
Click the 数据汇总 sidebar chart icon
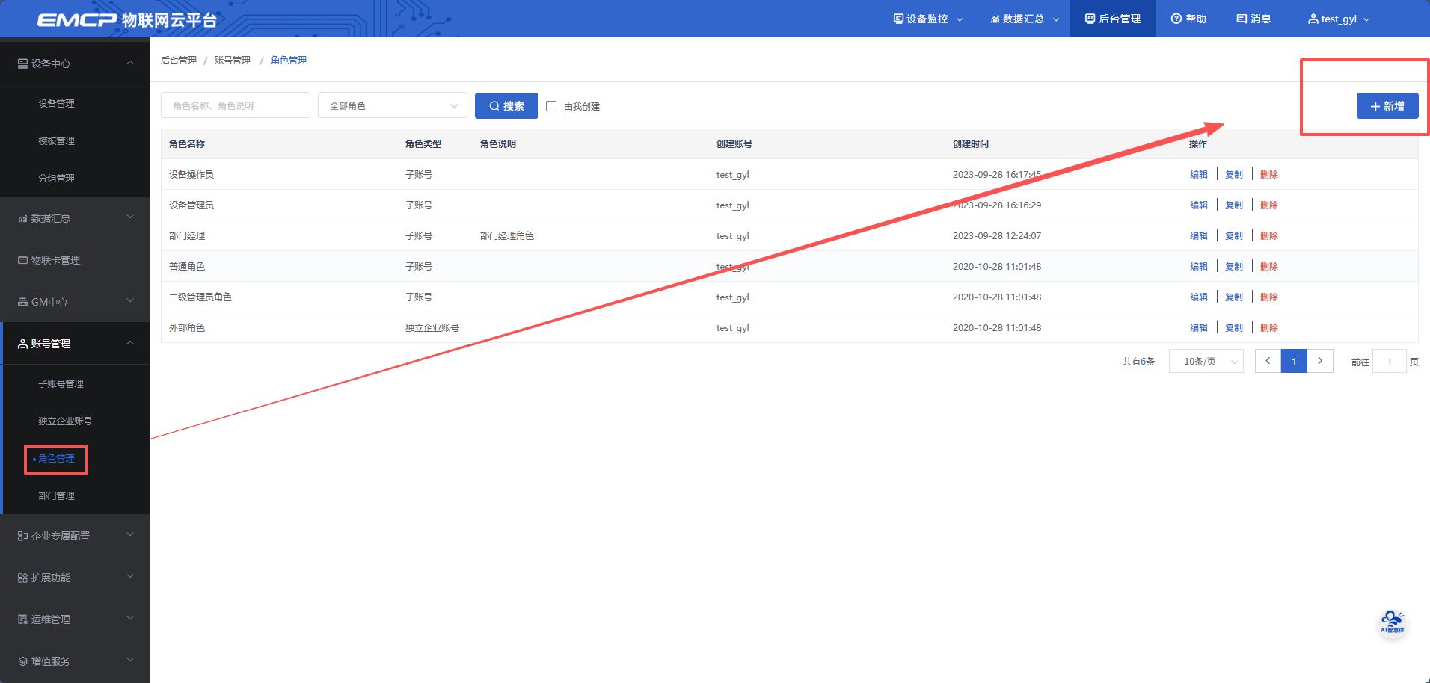click(22, 218)
